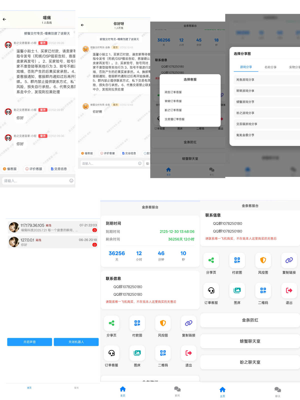
Task: Tap 催客服 in the 你好呀 chat
Action: 87,153
